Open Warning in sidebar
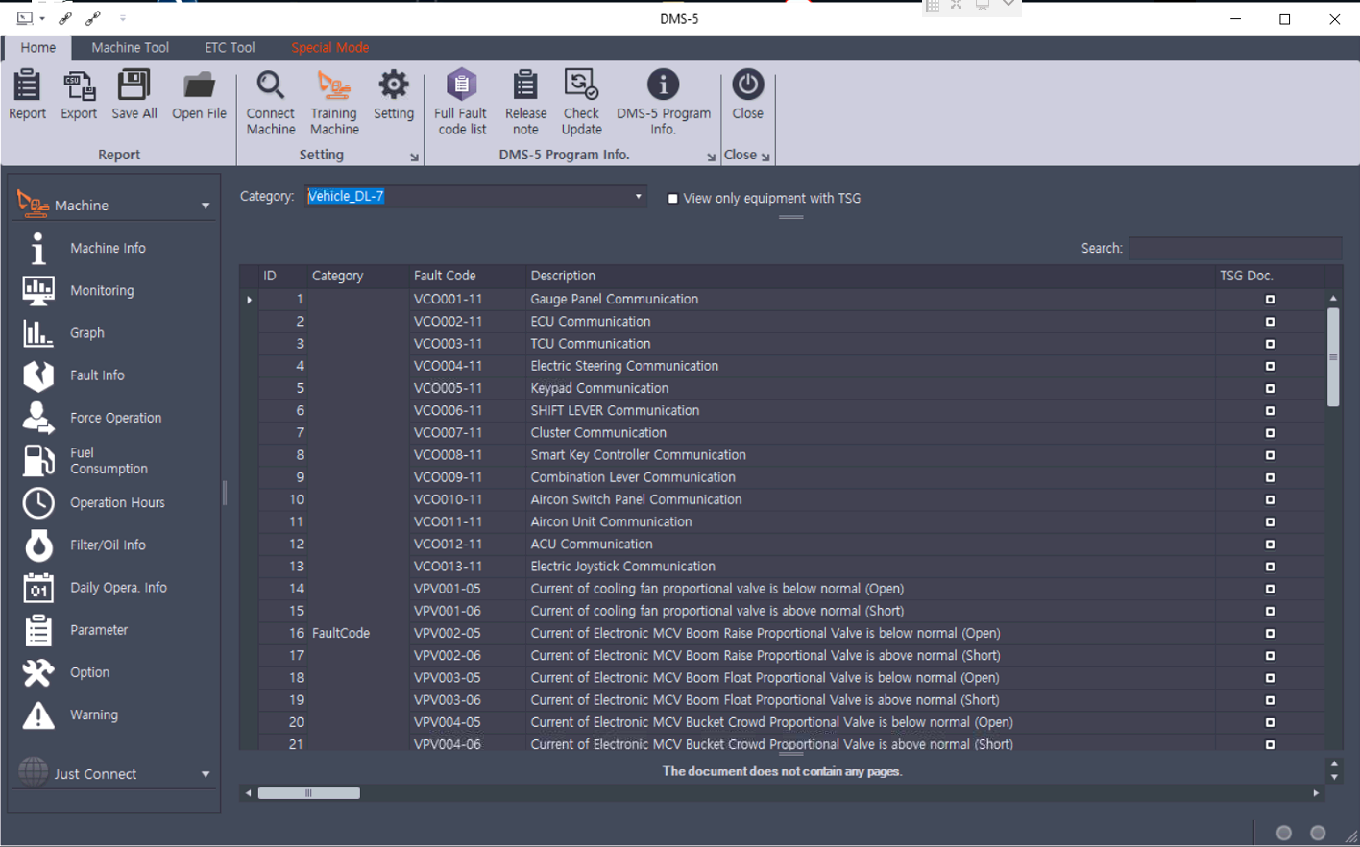The height and width of the screenshot is (847, 1360). tap(94, 714)
